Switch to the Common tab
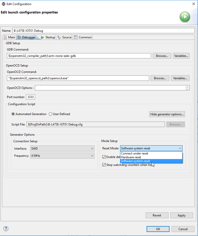The width and height of the screenshot is (198, 236). point(83,37)
